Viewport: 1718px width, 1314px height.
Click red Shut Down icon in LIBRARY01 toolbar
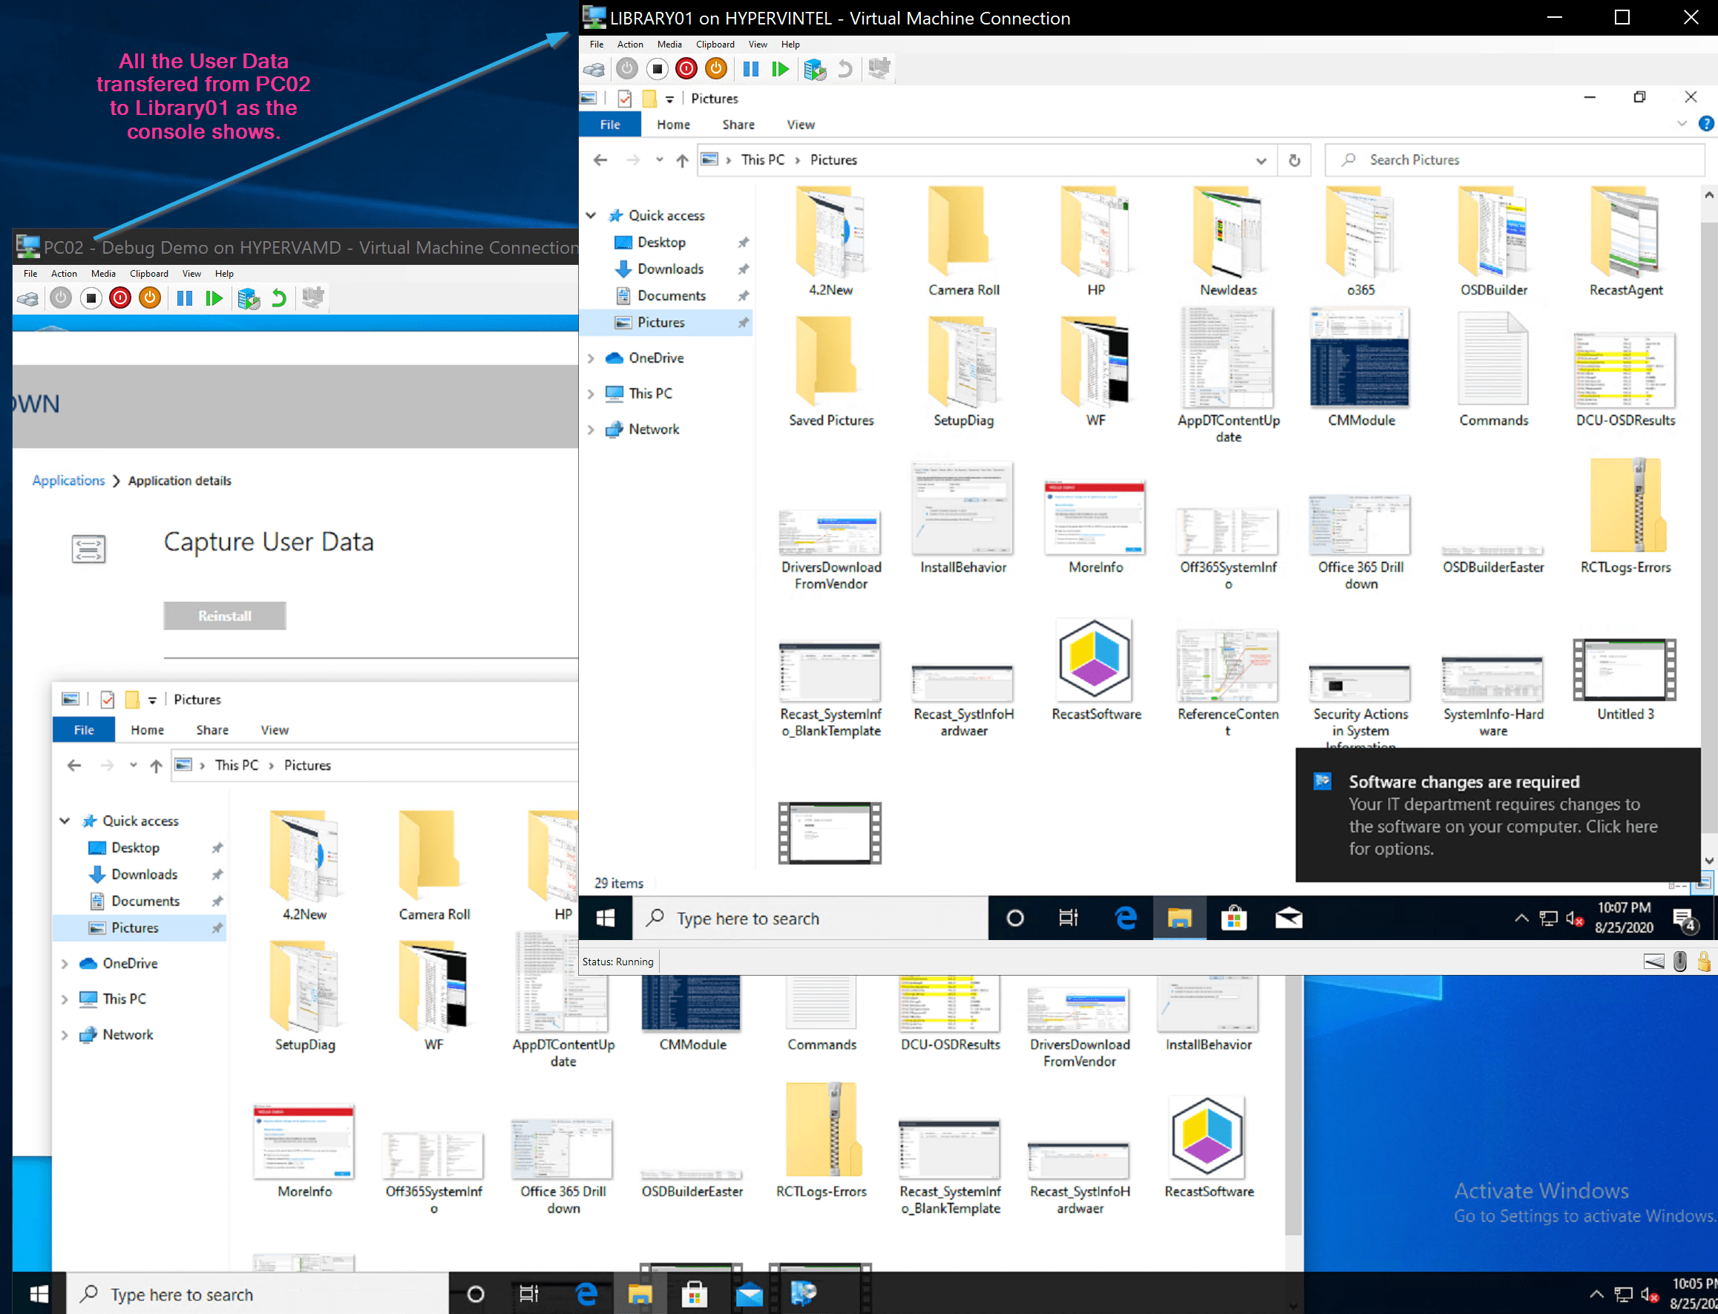(686, 70)
